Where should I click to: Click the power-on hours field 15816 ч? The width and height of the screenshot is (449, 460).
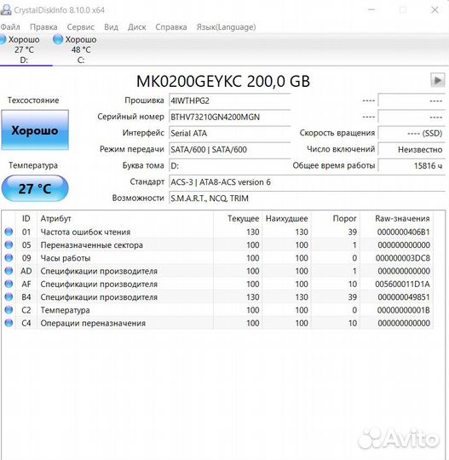pos(412,166)
